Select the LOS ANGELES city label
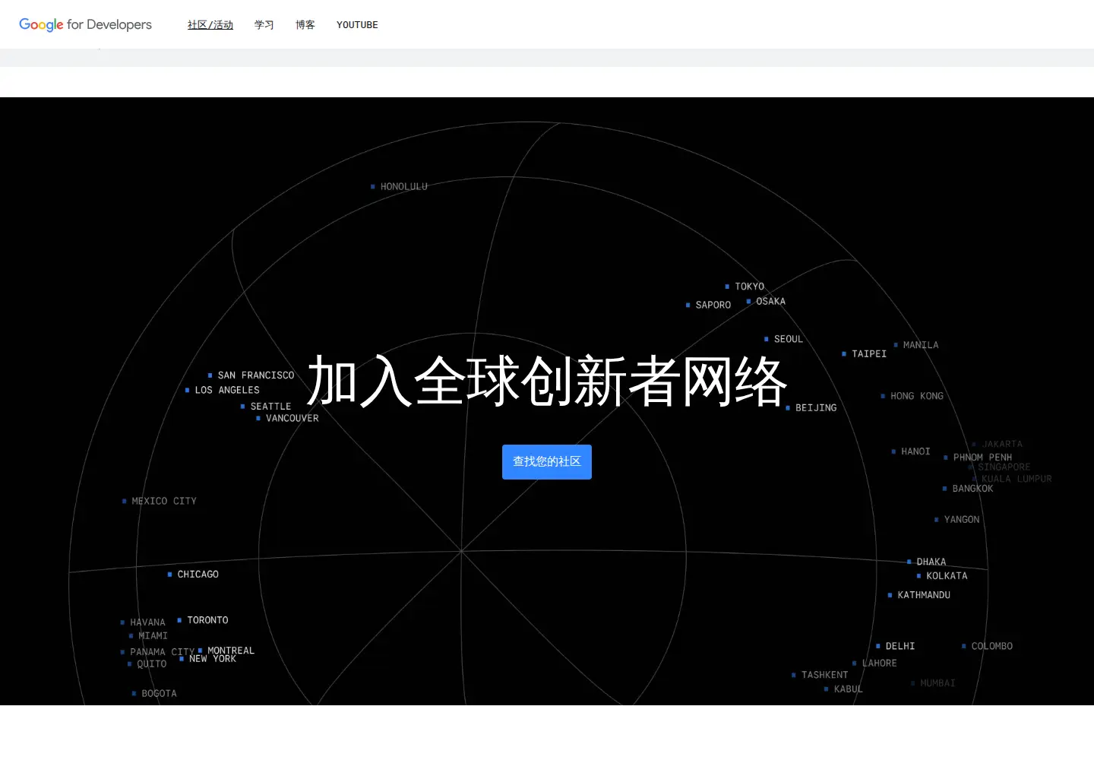The height and width of the screenshot is (760, 1094). [227, 390]
